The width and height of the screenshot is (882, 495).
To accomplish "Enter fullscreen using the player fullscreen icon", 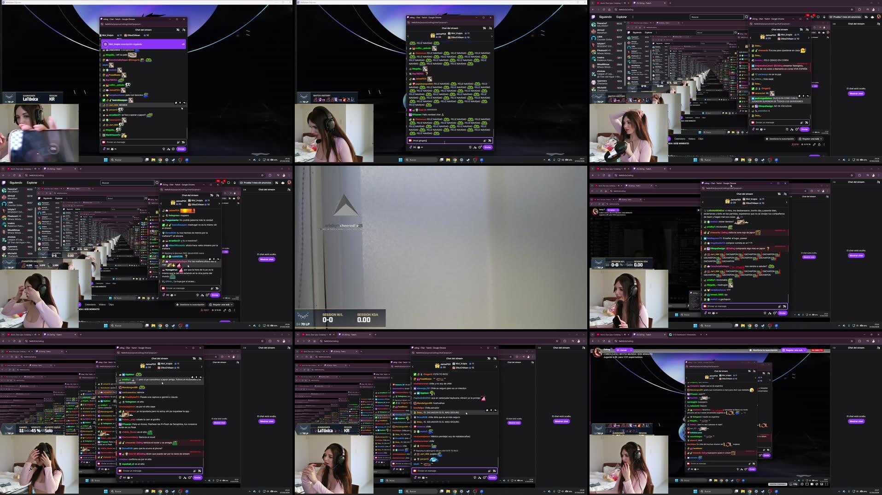I will (x=826, y=484).
